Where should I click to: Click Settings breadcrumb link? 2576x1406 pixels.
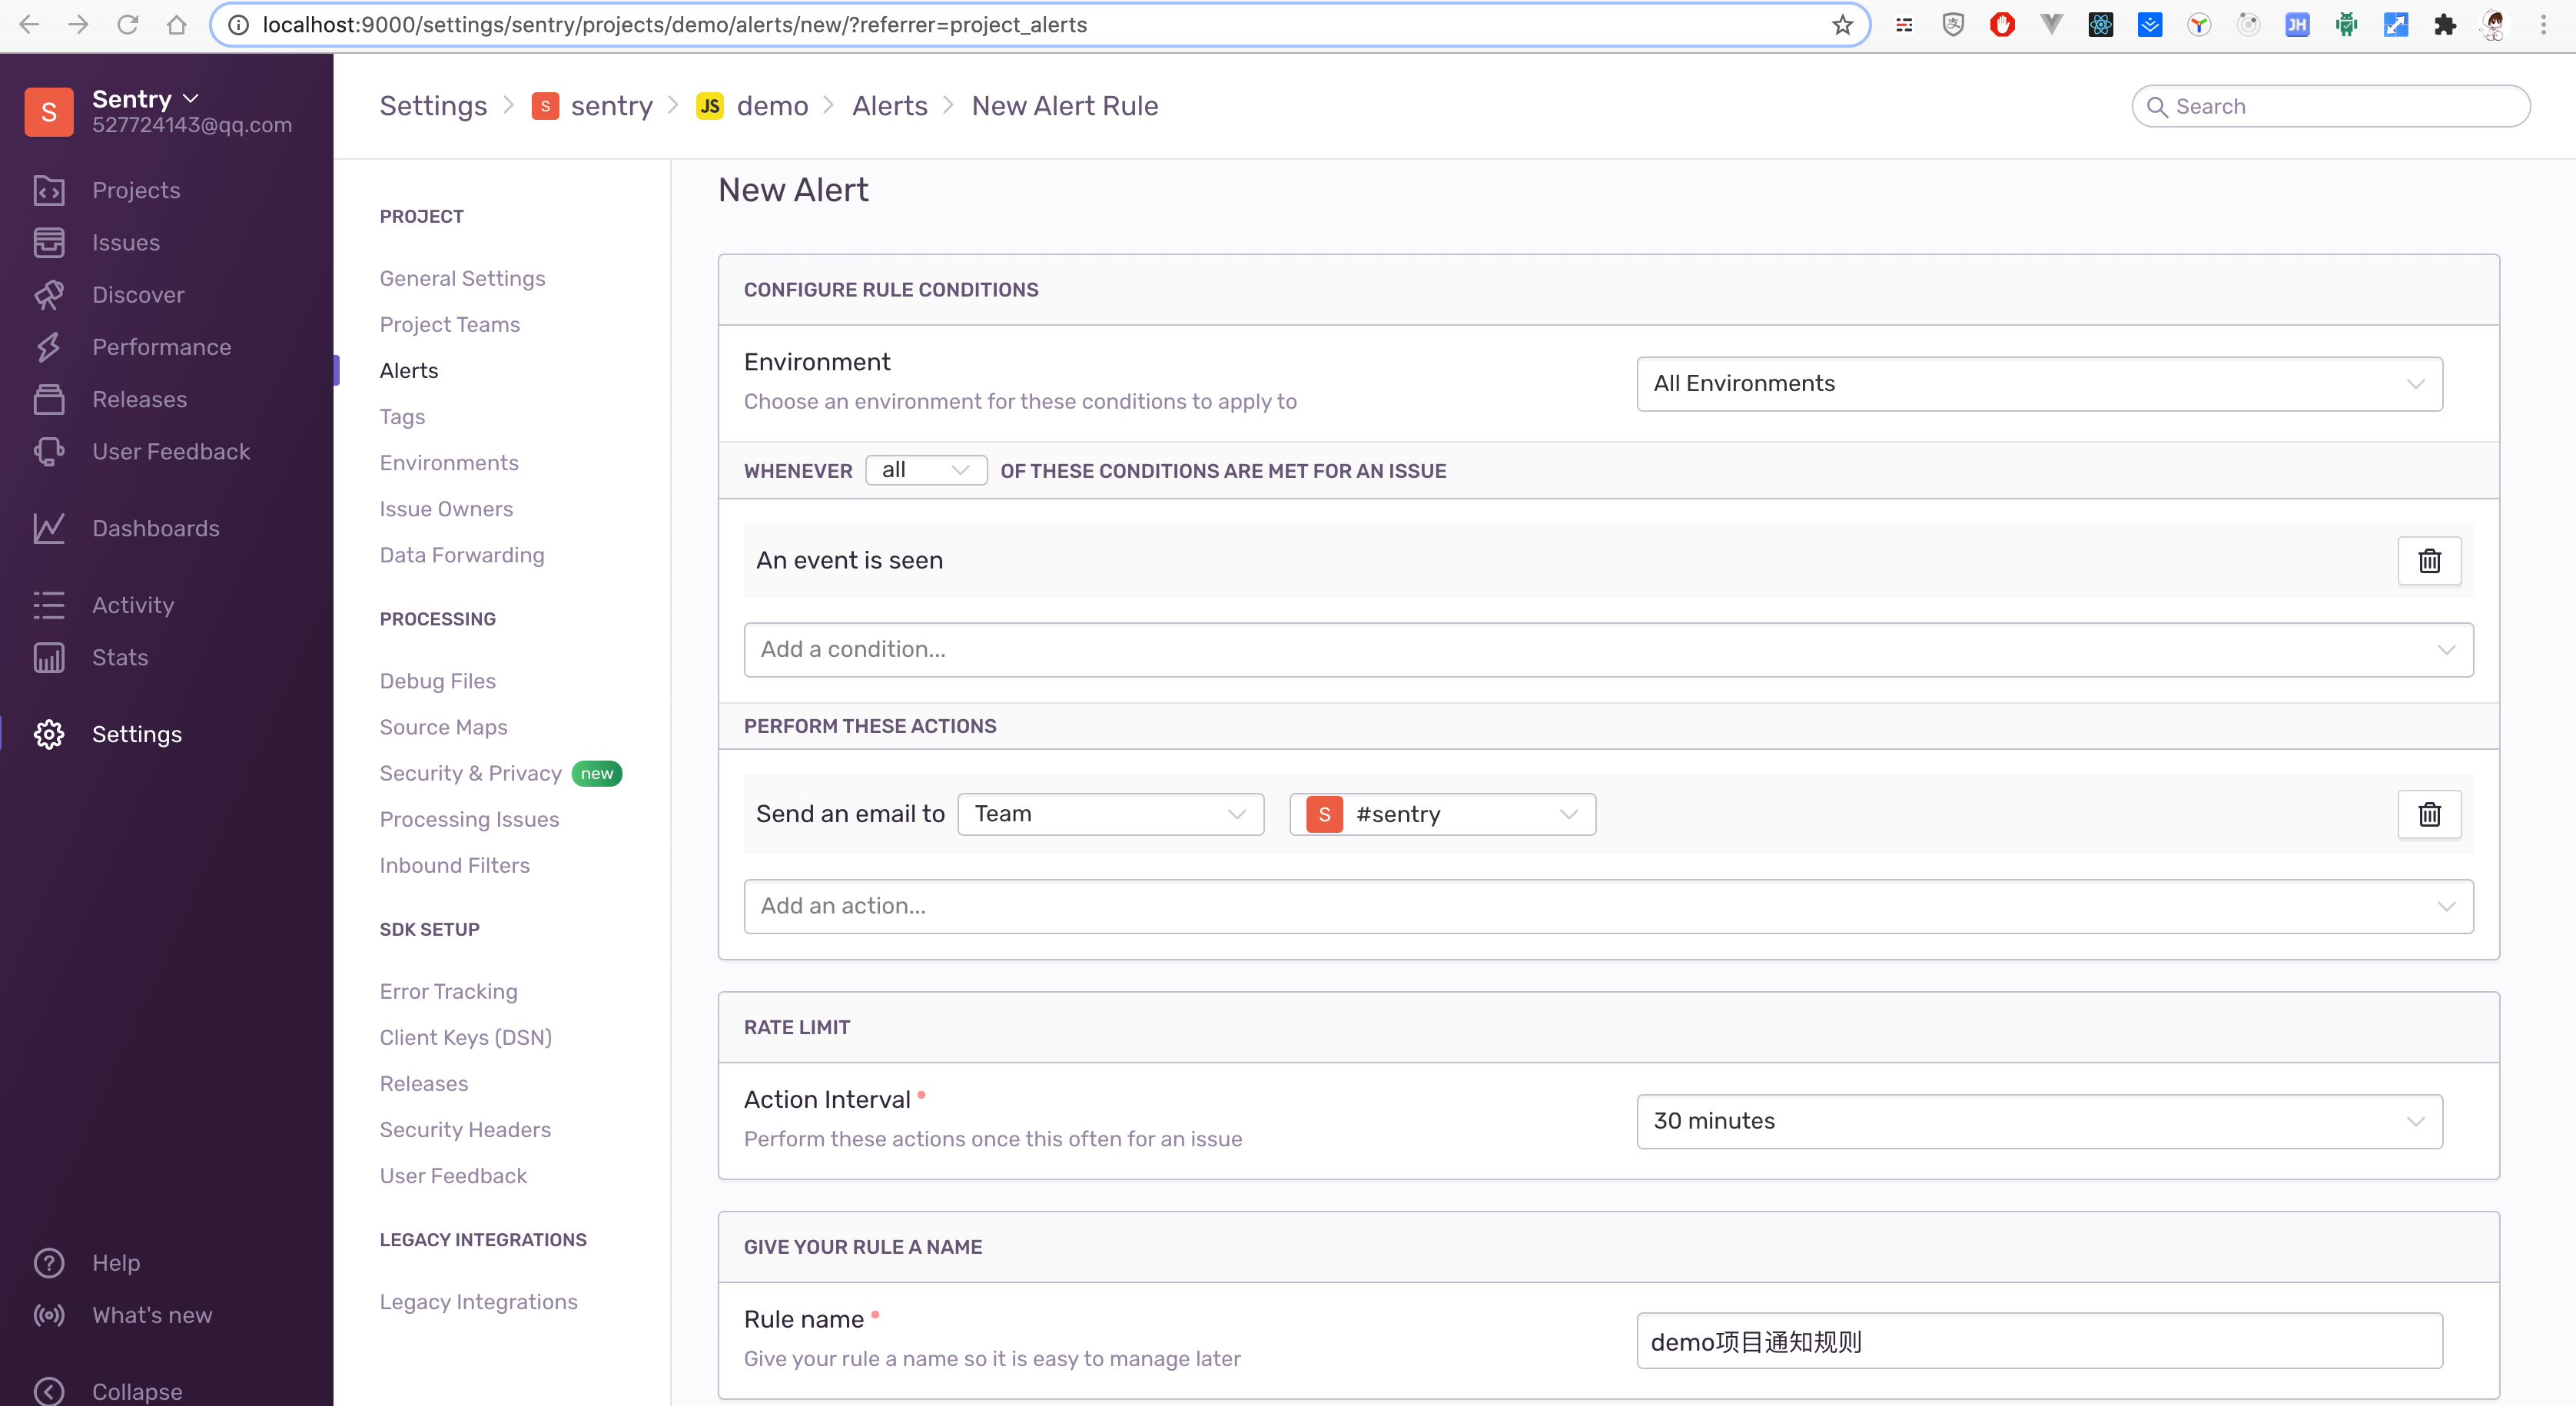(x=433, y=106)
